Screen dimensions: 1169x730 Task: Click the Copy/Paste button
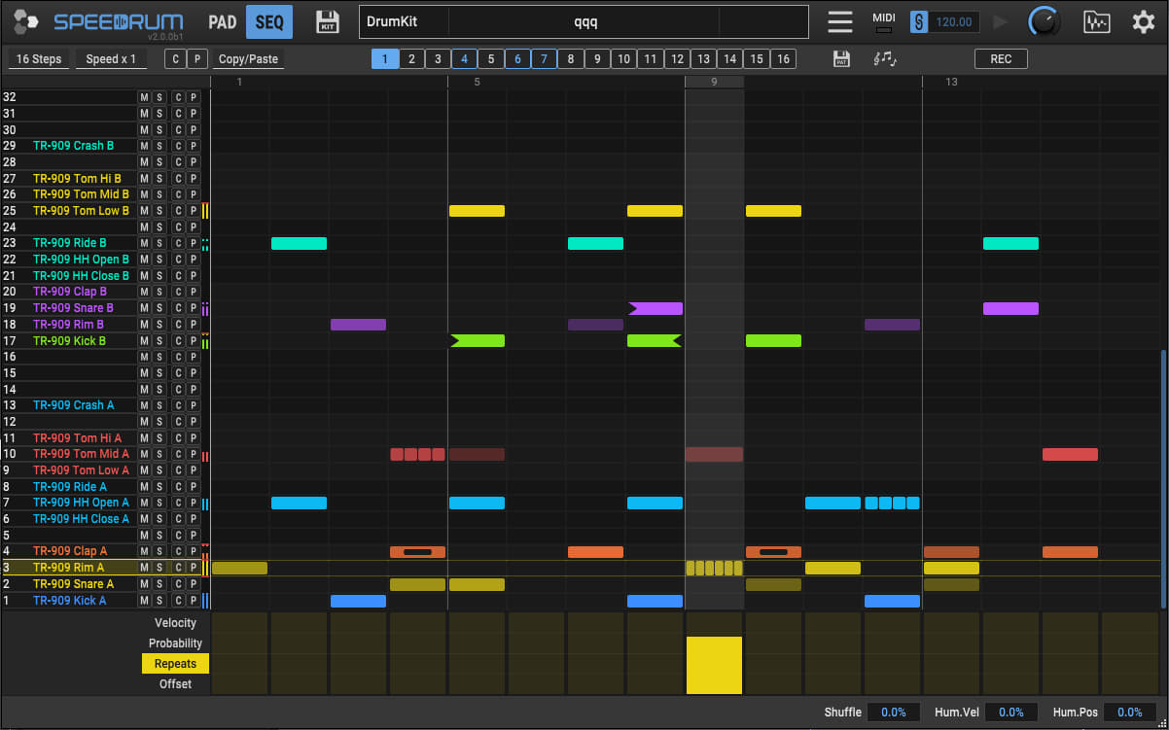pyautogui.click(x=248, y=59)
